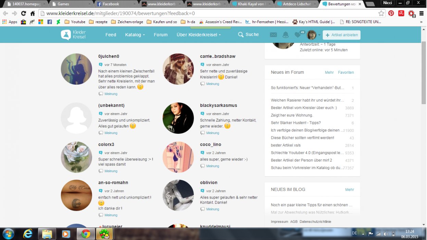This screenshot has width=427, height=240.
Task: Open the notifications bell icon
Action: 285,35
